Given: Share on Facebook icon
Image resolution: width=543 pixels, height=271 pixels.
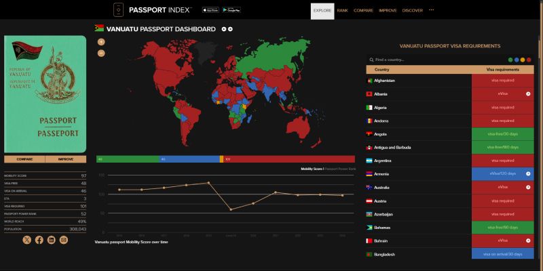Looking at the screenshot, I should pos(39,240).
